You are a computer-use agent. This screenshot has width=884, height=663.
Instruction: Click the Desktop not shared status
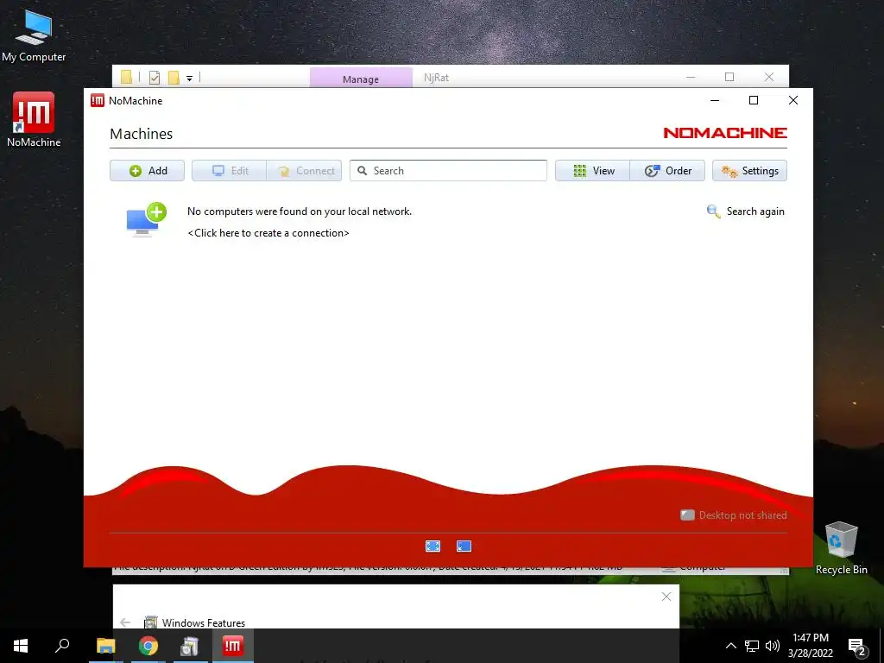click(734, 515)
